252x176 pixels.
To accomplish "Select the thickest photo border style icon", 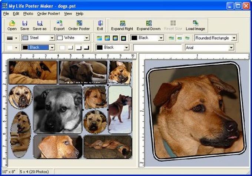I will pos(123,38).
